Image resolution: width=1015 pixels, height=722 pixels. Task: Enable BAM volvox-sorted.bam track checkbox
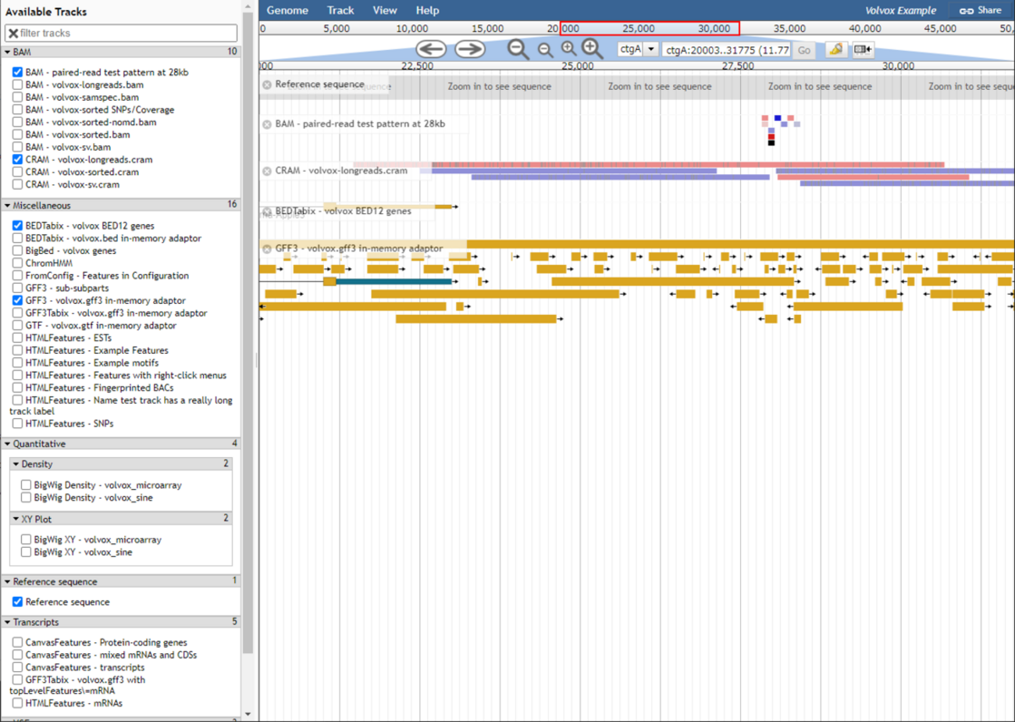17,134
